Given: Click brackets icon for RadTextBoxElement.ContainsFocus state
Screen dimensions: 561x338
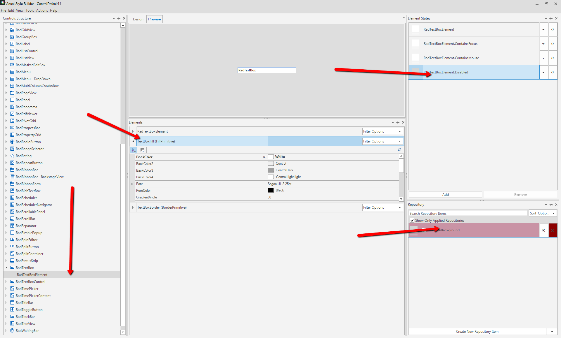Looking at the screenshot, I should 553,44.
